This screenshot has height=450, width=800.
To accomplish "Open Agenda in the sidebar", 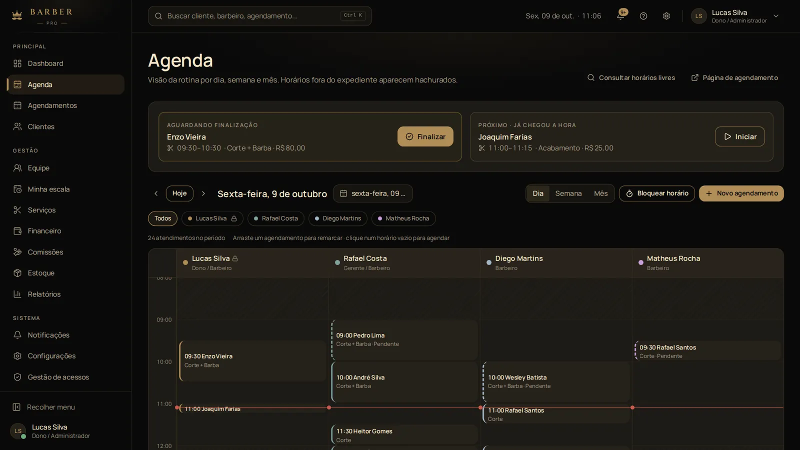I will tap(65, 84).
